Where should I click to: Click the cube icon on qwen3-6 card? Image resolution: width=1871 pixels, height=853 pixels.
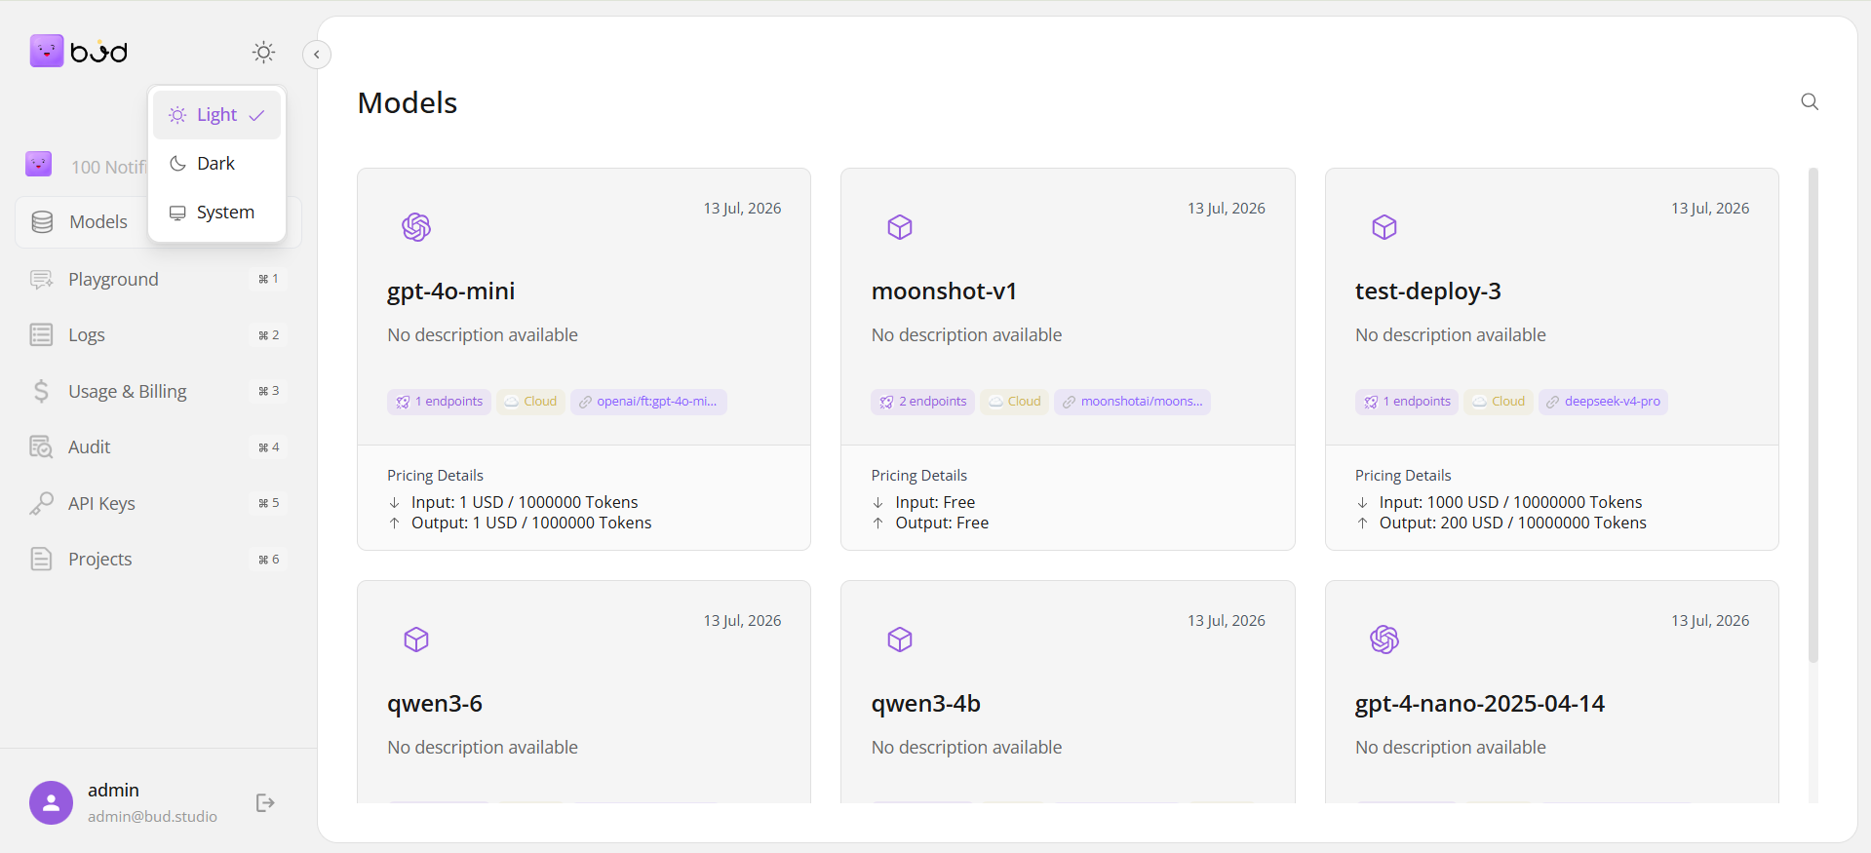point(416,640)
